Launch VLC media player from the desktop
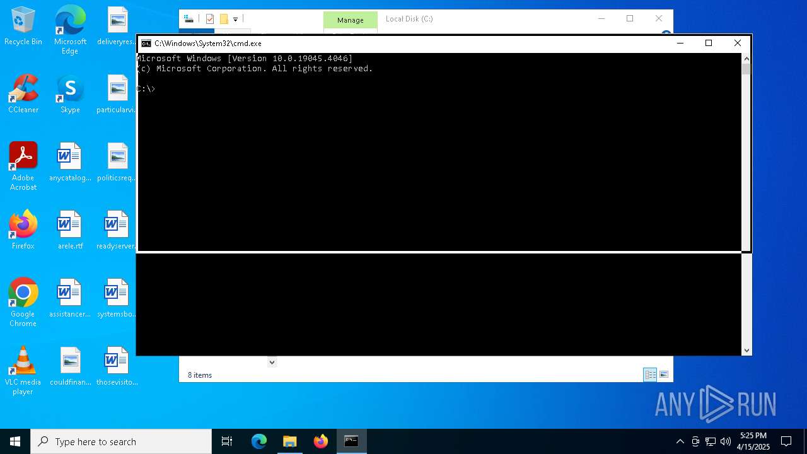This screenshot has height=454, width=807. [23, 371]
